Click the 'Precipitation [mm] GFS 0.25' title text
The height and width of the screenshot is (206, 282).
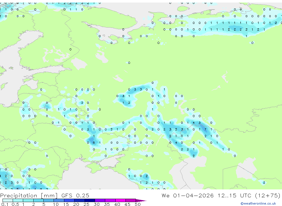click(x=45, y=195)
